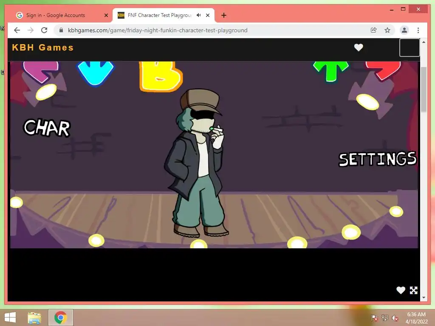Image resolution: width=435 pixels, height=326 pixels.
Task: Maximize the Chrome window
Action: point(403,9)
